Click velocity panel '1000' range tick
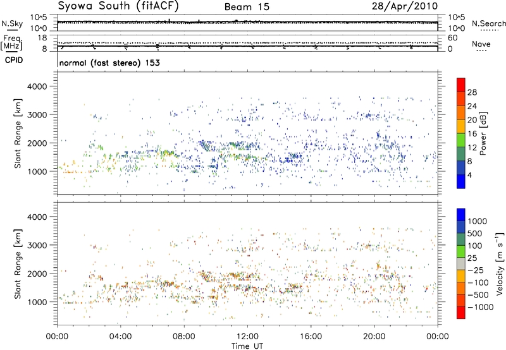The width and height of the screenshot is (506, 350). click(37, 302)
